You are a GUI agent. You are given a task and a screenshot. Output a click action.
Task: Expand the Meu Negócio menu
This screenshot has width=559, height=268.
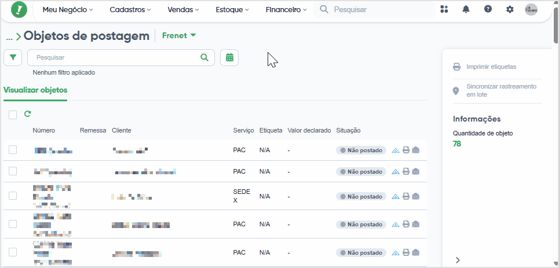[68, 10]
